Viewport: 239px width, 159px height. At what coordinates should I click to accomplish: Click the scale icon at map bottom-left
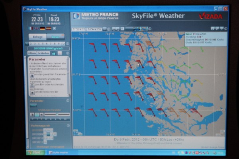tap(78, 132)
